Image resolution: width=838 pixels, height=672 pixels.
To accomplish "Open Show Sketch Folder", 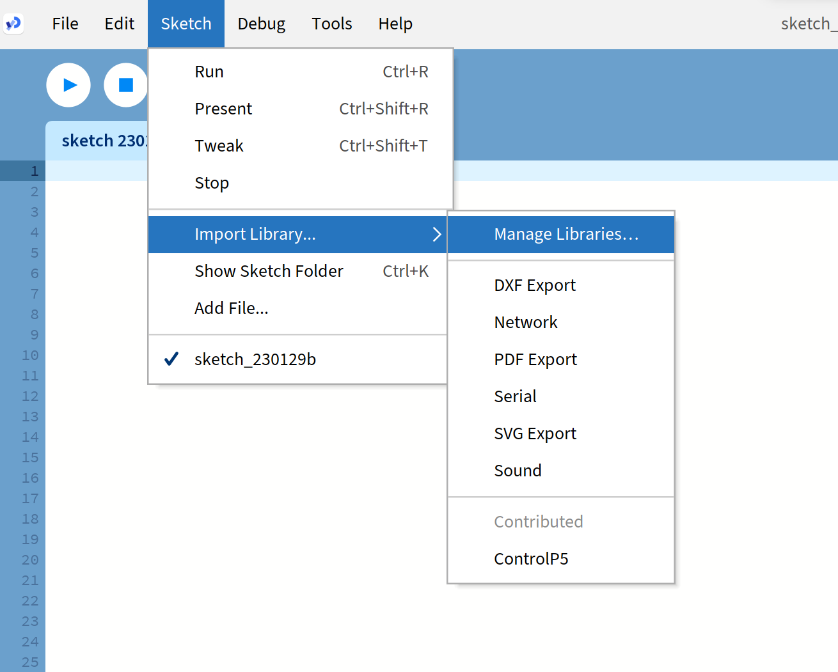I will click(269, 271).
